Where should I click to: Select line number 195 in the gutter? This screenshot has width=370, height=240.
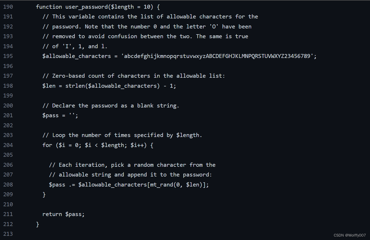8,56
